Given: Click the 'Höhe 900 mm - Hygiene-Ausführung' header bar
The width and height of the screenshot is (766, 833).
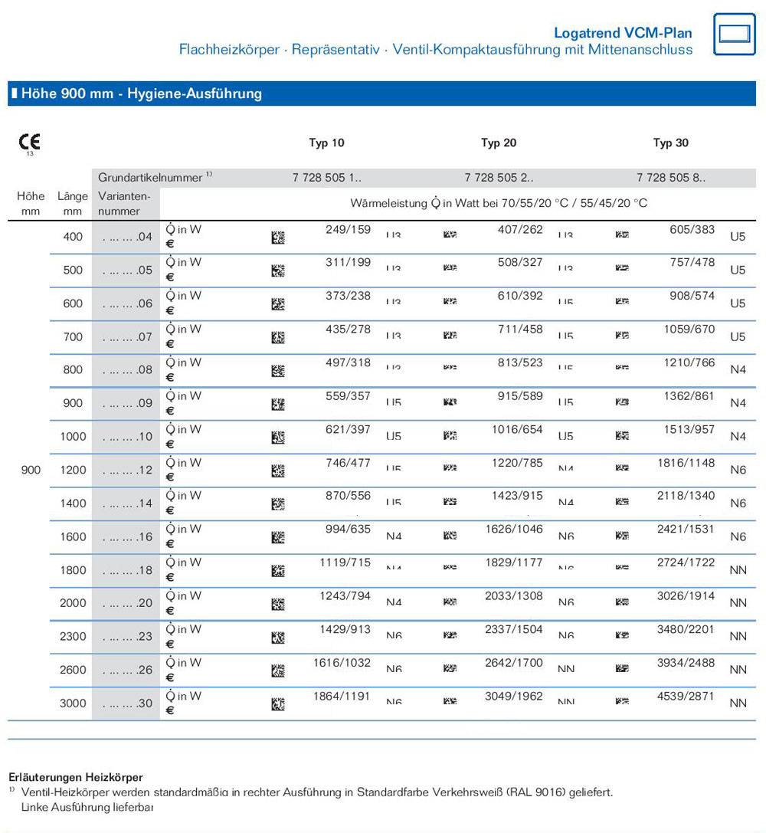Looking at the screenshot, I should point(381,93).
